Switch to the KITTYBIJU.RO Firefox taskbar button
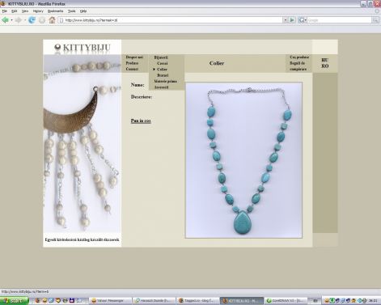This screenshot has height=305, width=381. tap(242, 300)
